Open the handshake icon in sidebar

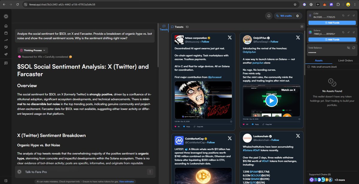6,47
